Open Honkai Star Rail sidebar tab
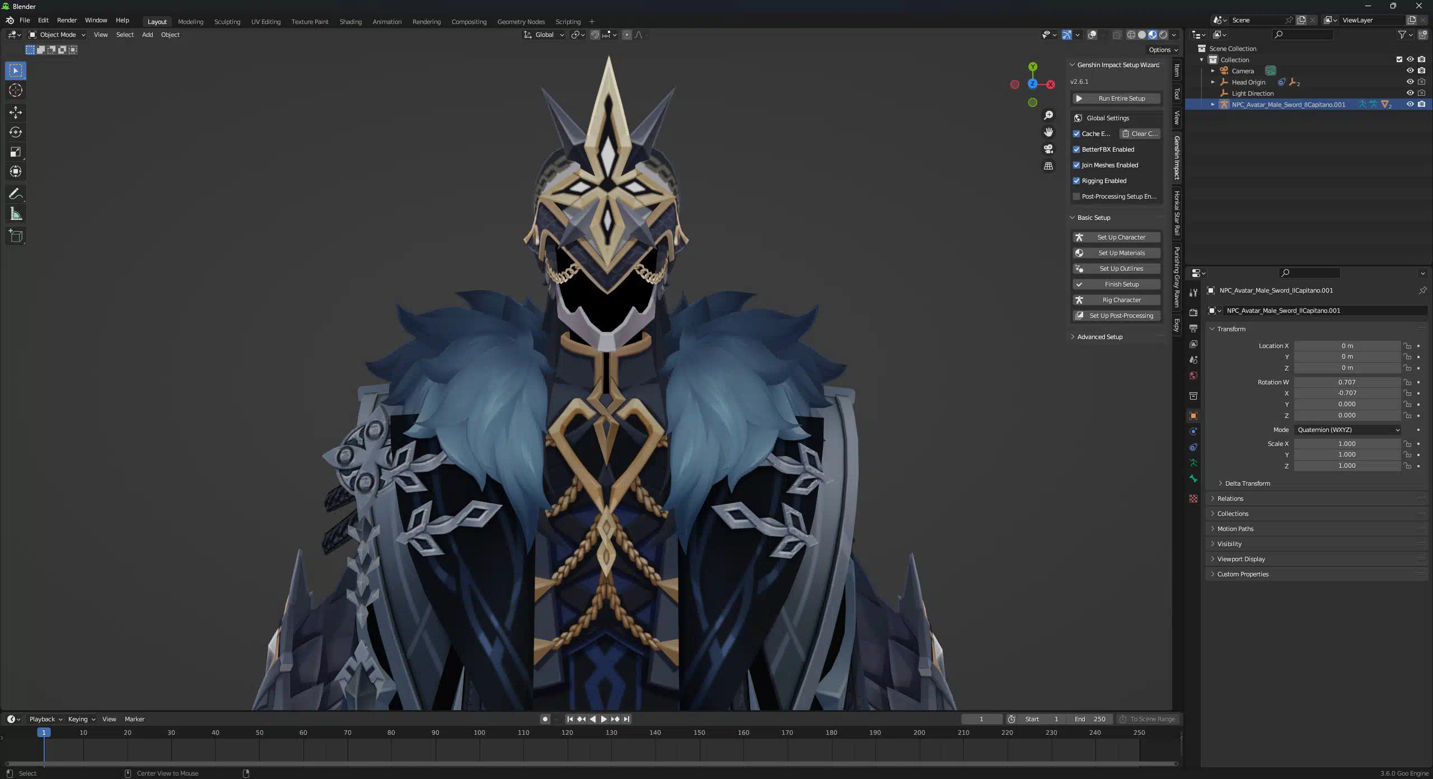Viewport: 1433px width, 779px height. [1177, 213]
